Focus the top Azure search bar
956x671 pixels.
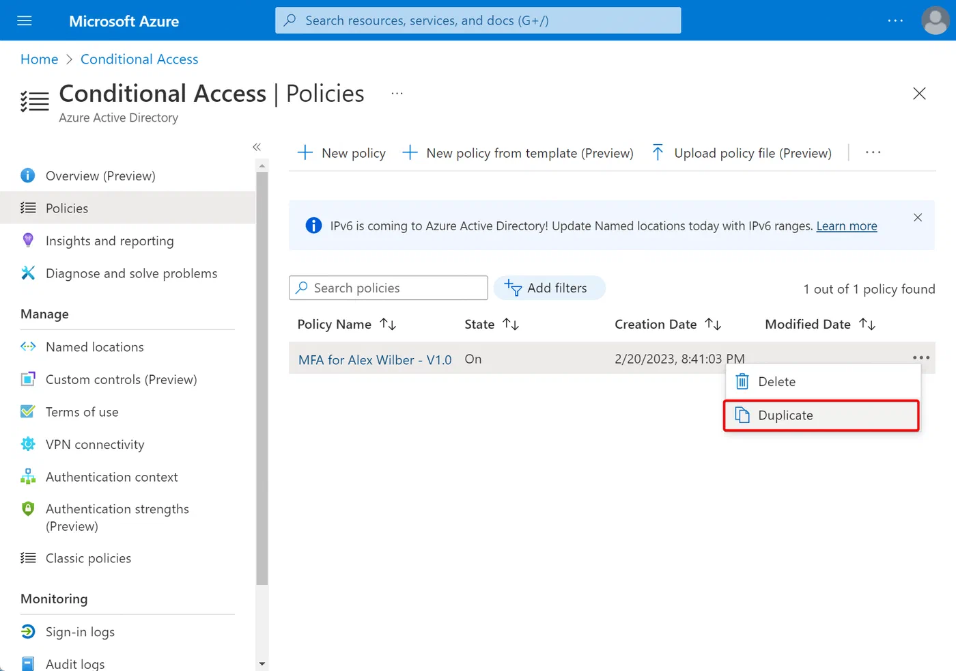pyautogui.click(x=478, y=20)
